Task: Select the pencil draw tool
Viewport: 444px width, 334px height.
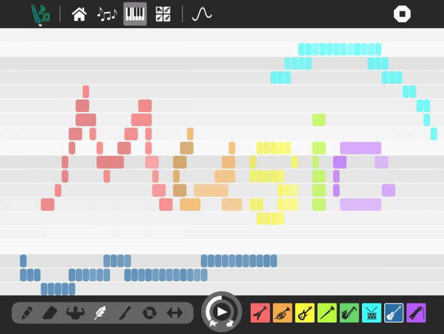Action: (x=27, y=313)
